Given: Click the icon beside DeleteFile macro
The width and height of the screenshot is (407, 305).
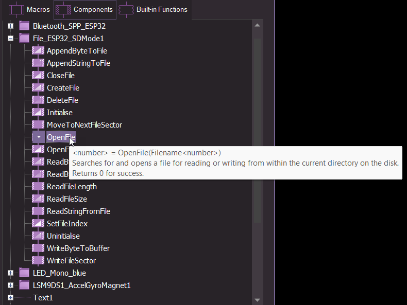Looking at the screenshot, I should tap(38, 100).
